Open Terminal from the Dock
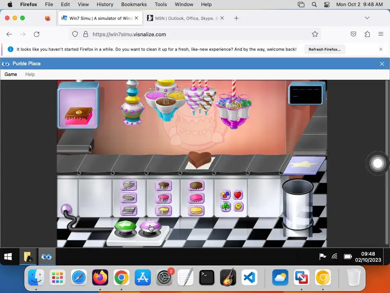Image resolution: width=390 pixels, height=293 pixels. [x=207, y=277]
